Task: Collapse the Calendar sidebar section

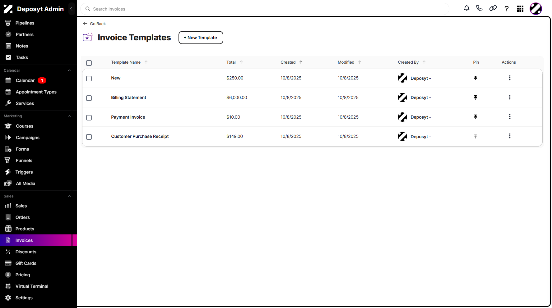Action: tap(69, 70)
